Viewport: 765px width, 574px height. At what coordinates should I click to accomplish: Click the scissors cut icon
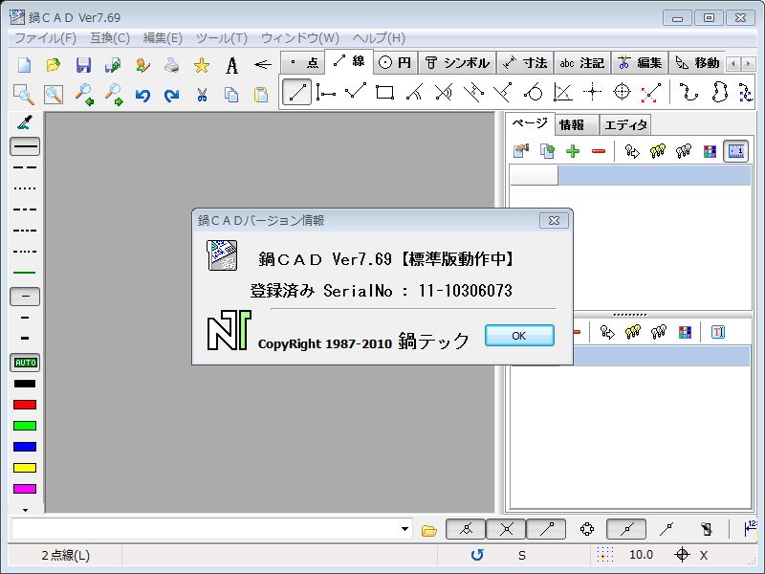point(202,95)
